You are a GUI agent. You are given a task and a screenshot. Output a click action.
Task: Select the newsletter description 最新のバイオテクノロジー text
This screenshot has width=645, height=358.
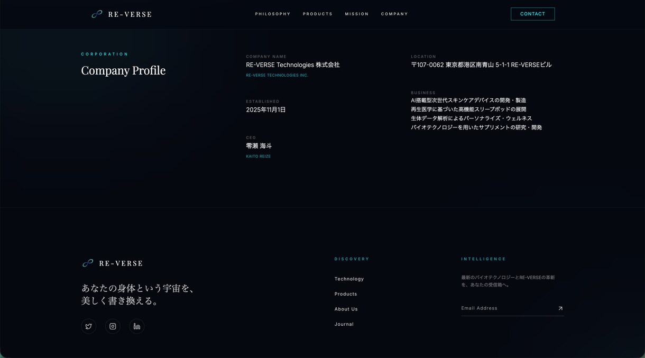[x=508, y=281]
